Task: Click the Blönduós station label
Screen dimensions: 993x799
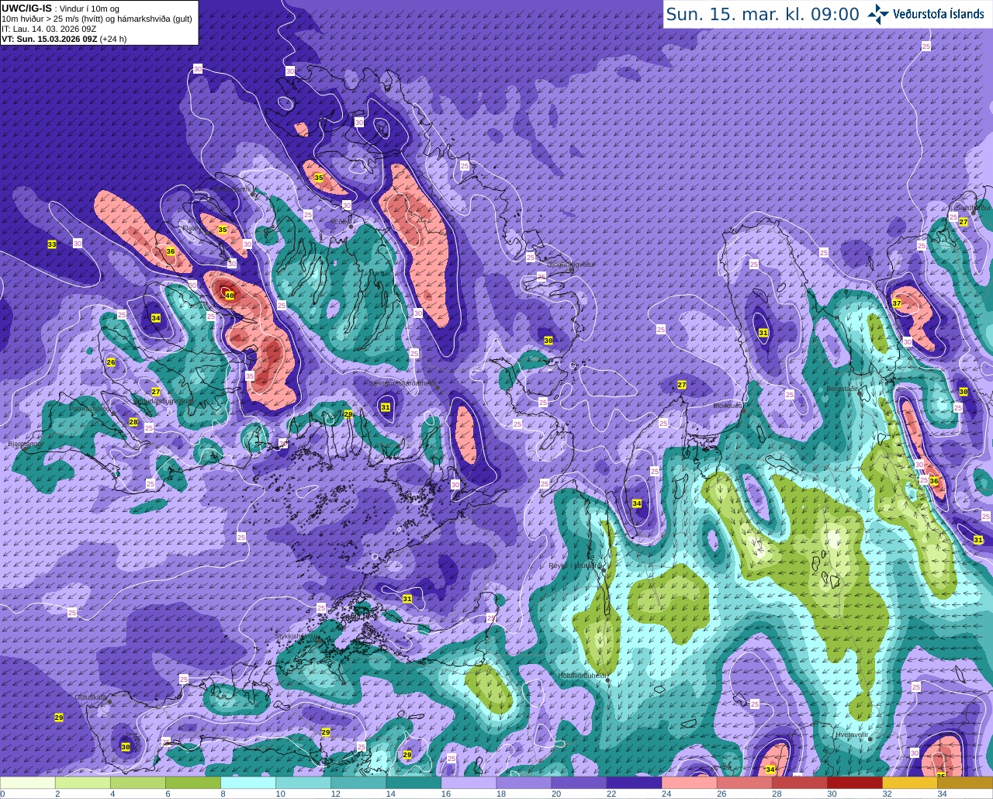Action: (x=728, y=406)
